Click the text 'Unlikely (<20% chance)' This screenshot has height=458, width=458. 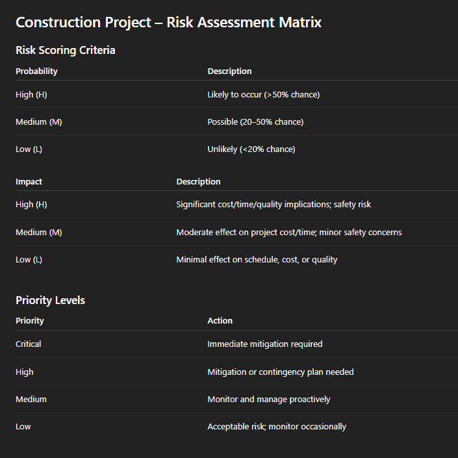click(251, 149)
